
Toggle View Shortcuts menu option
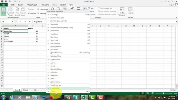68,85
